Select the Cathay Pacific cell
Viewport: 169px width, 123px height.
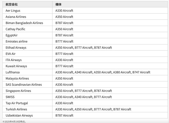(27, 29)
